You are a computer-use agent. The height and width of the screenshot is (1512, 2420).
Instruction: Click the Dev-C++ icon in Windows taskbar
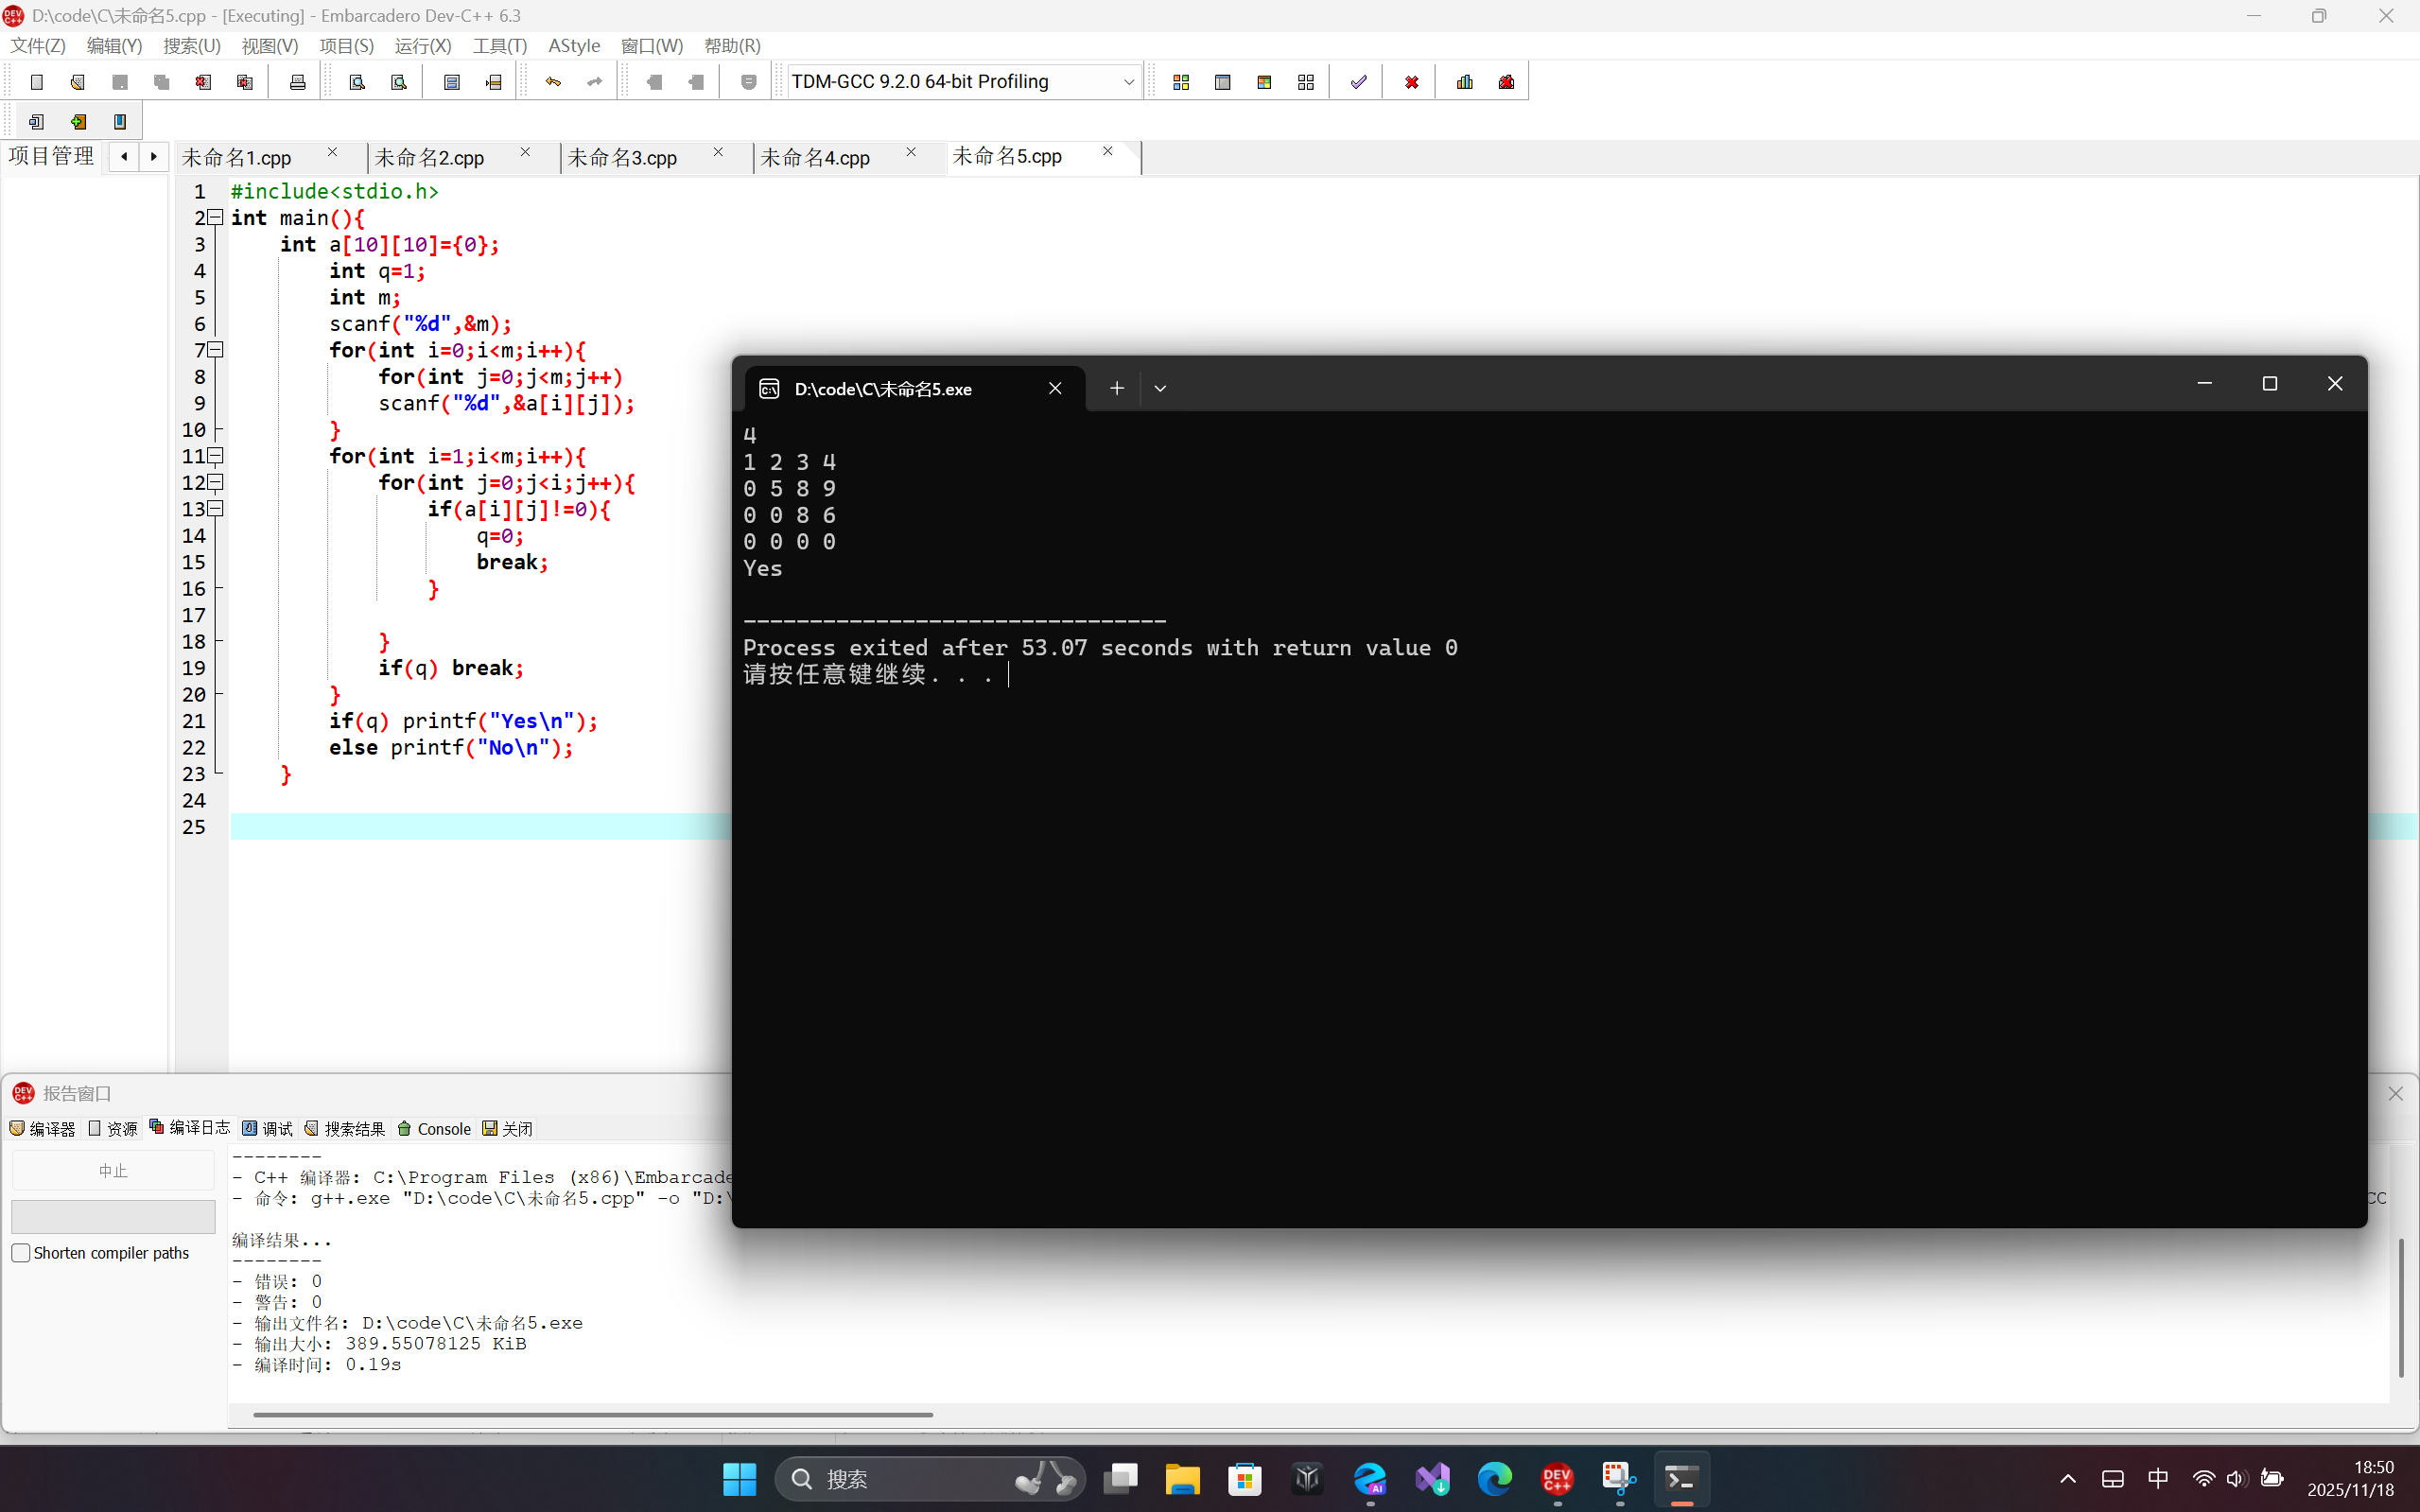pyautogui.click(x=1557, y=1478)
